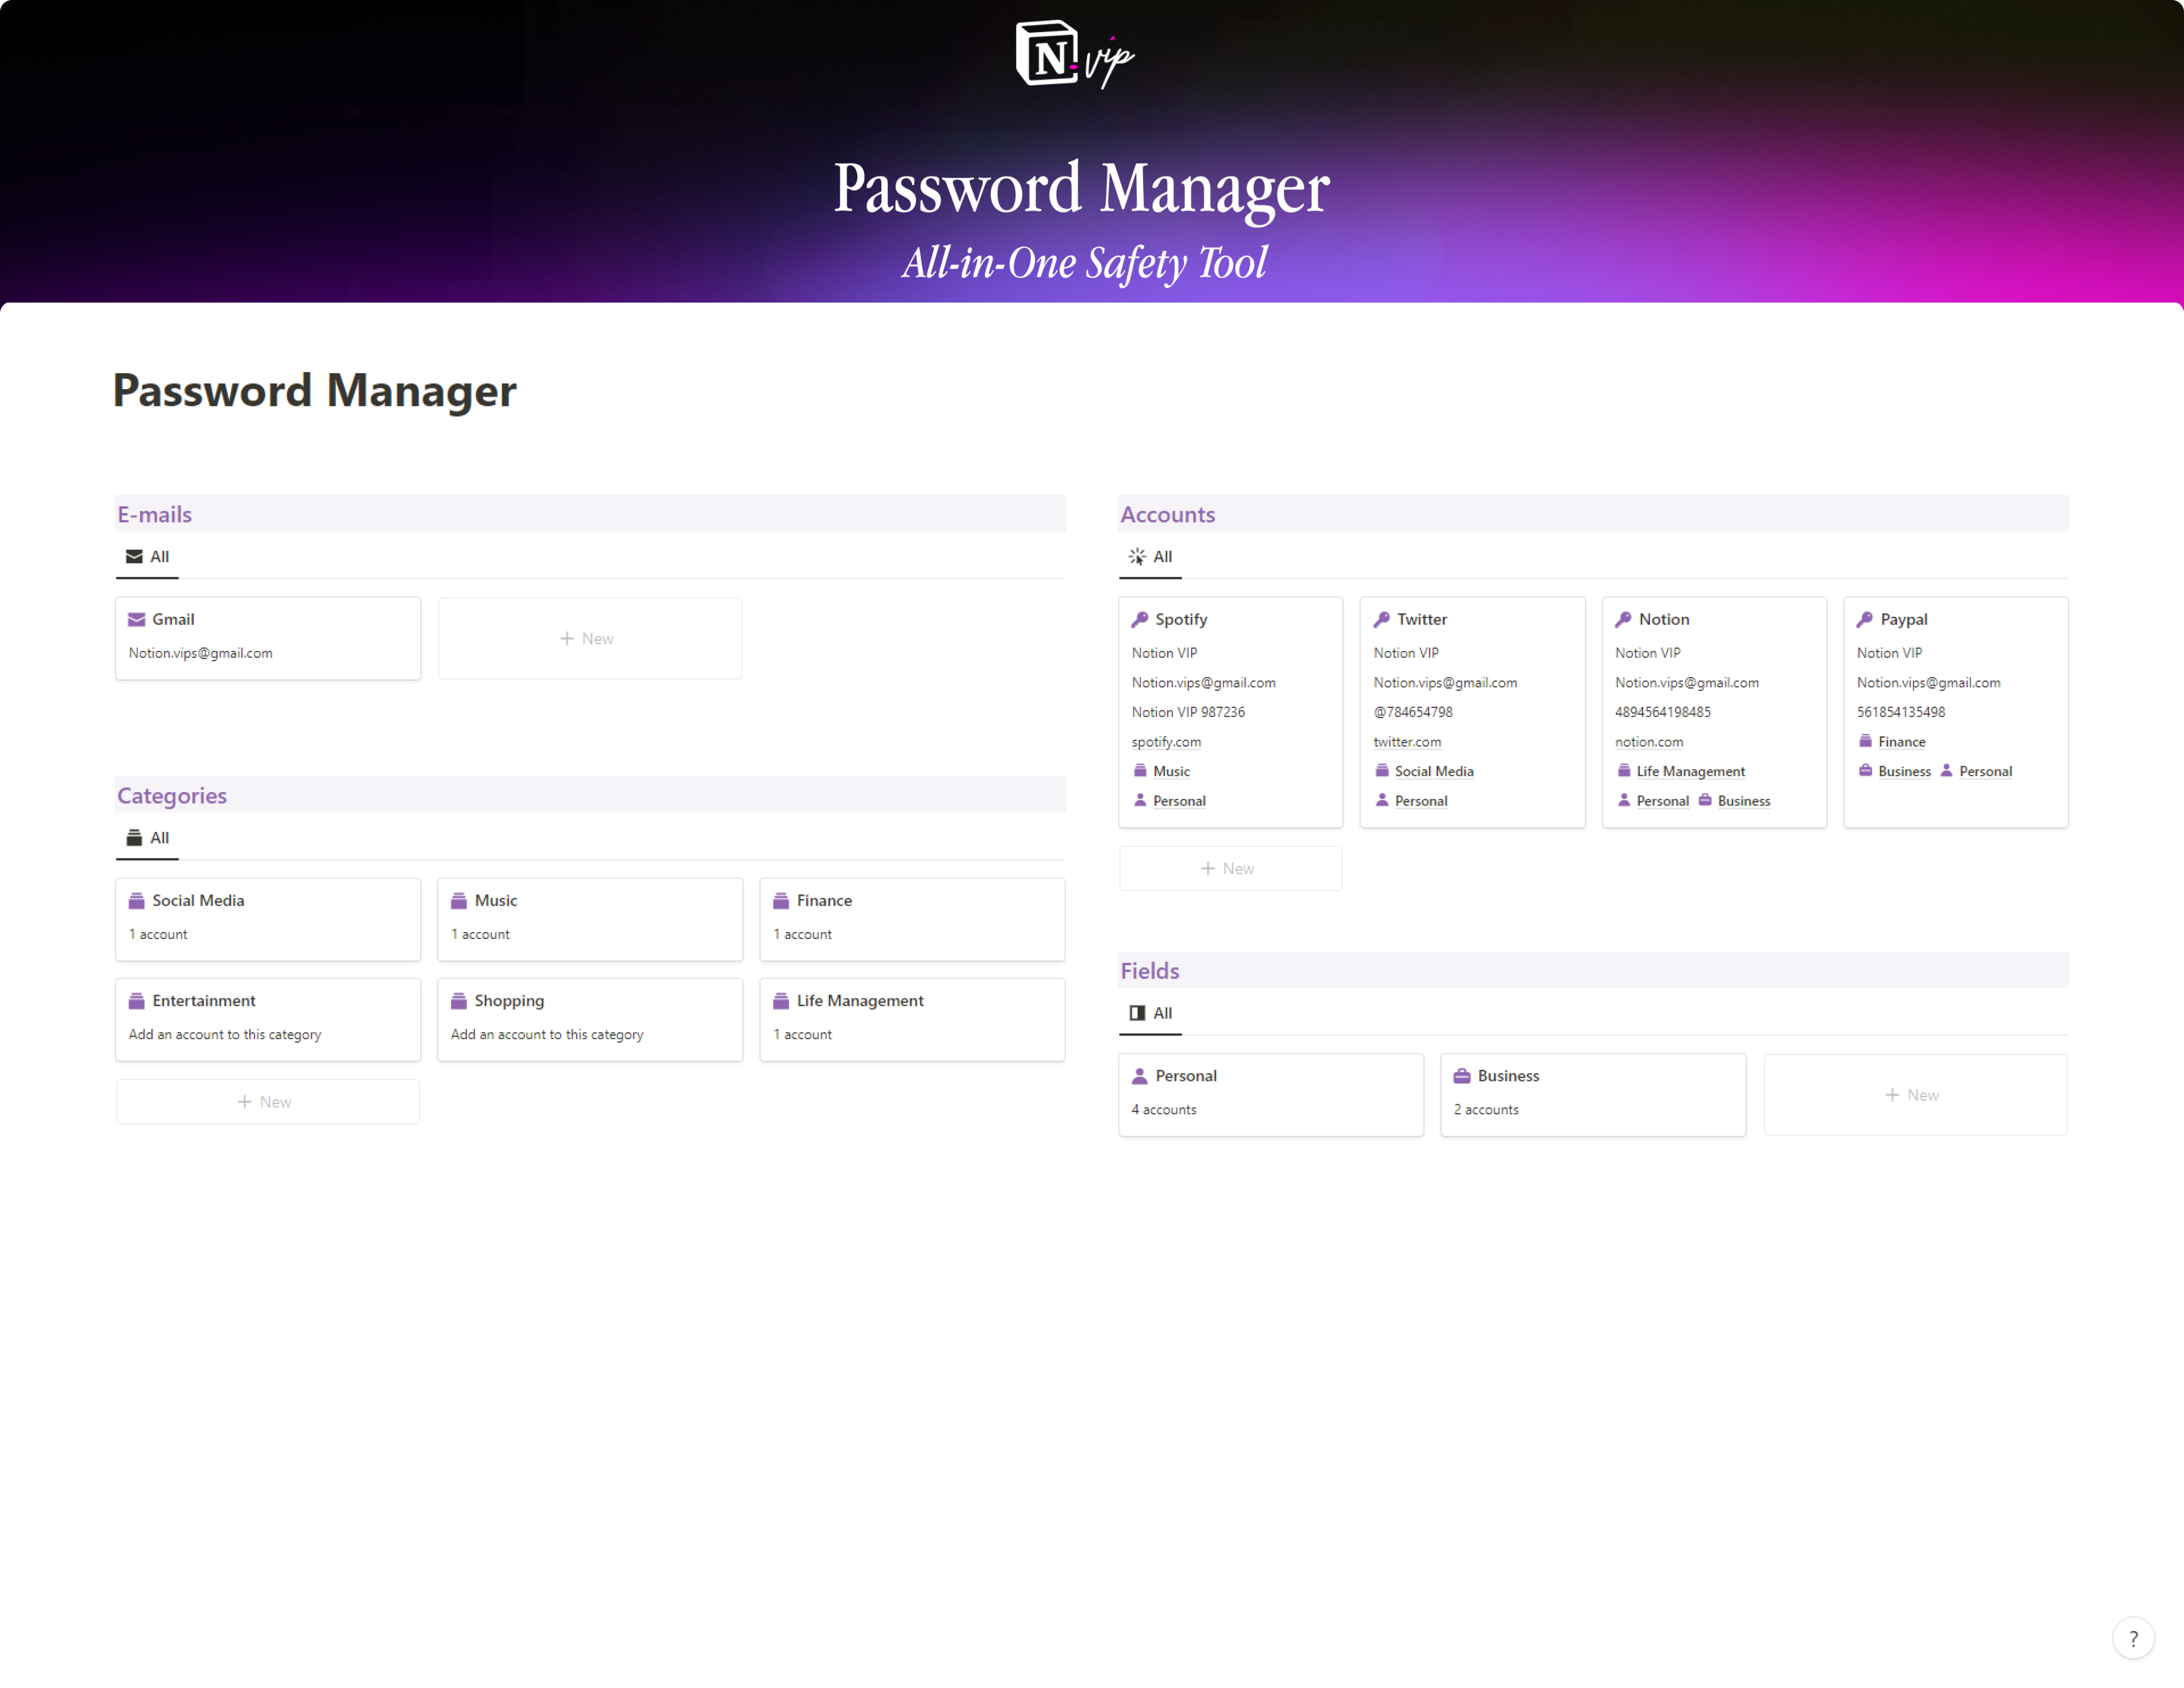Switch to All tab under Fields
This screenshot has width=2184, height=1688.
click(x=1150, y=1013)
